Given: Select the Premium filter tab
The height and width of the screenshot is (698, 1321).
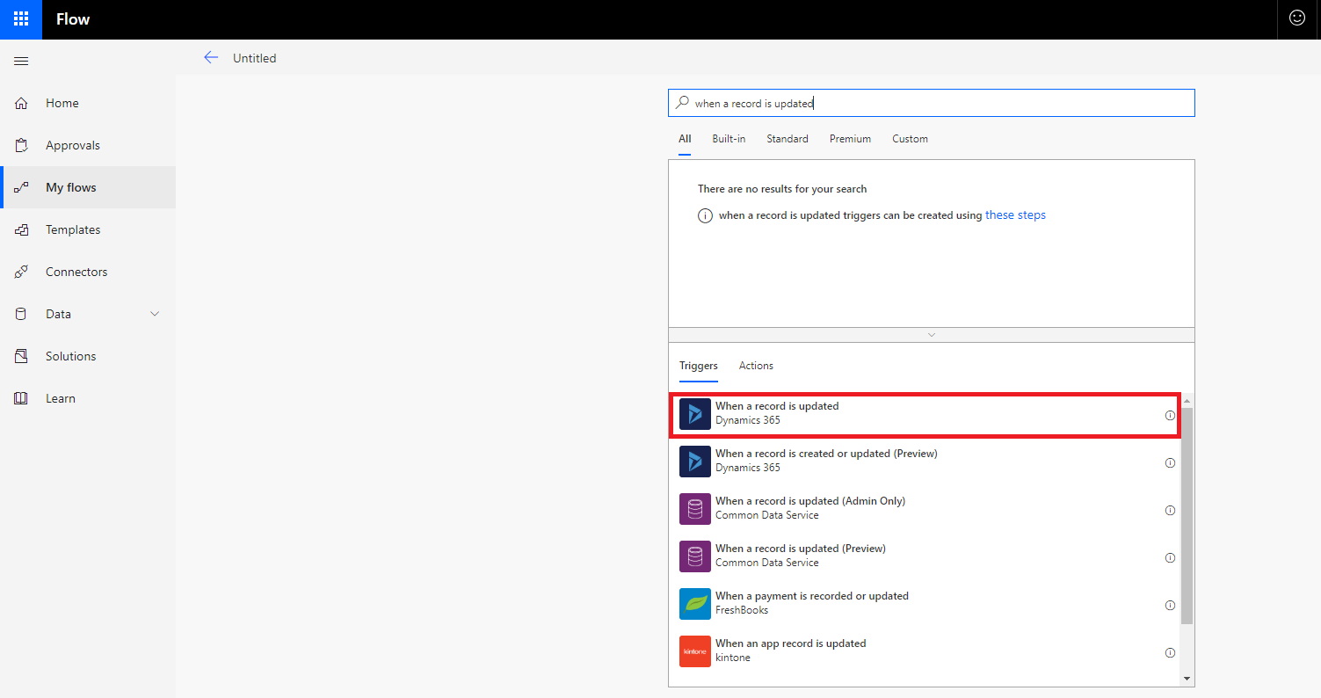Looking at the screenshot, I should pos(850,139).
